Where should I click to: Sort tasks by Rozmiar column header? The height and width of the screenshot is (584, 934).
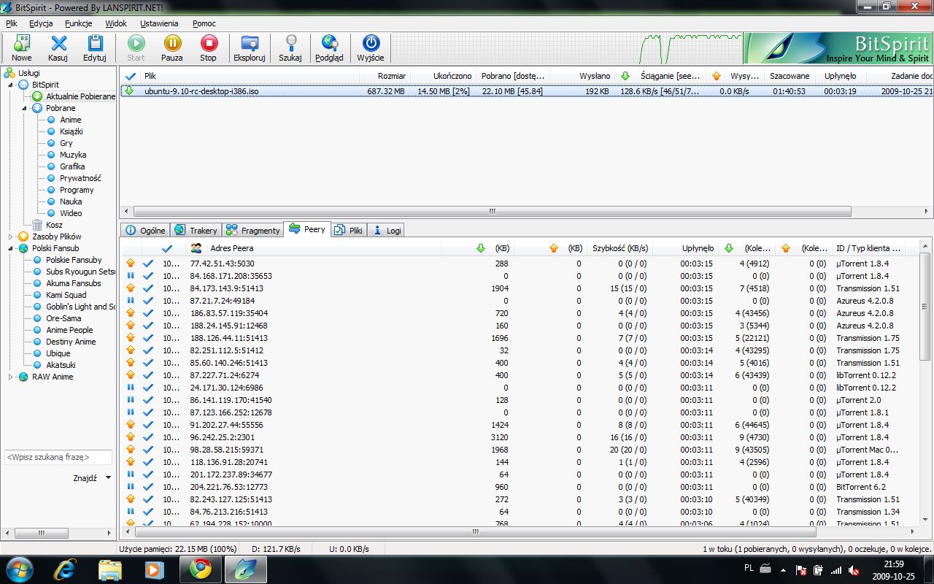pyautogui.click(x=385, y=76)
